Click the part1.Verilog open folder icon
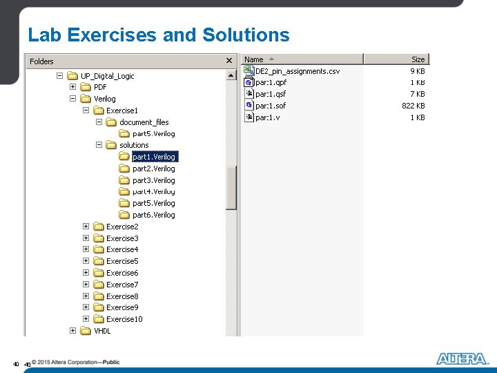This screenshot has height=373, width=497. tap(124, 156)
